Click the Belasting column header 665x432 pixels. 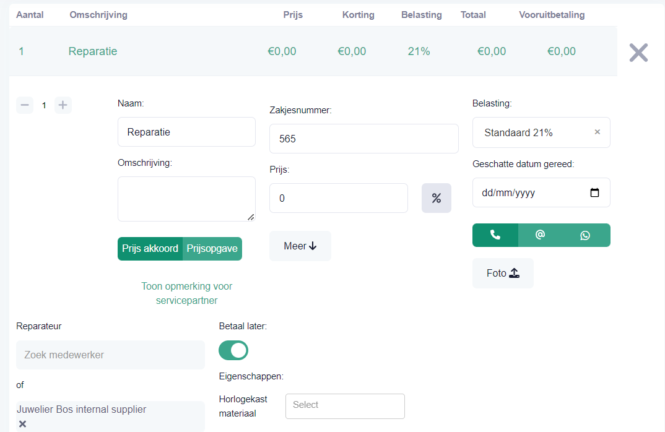[422, 15]
